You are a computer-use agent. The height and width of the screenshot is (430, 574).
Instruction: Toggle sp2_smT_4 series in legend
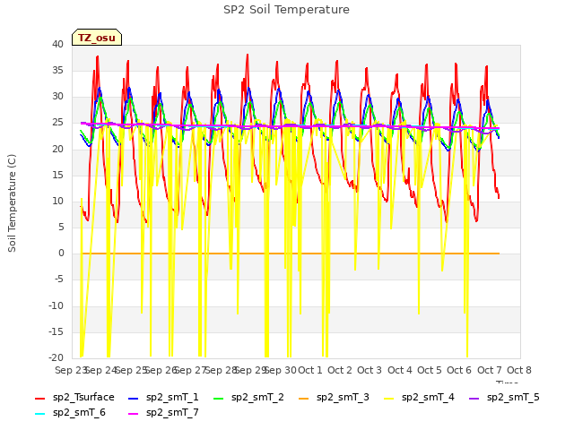tap(419, 397)
